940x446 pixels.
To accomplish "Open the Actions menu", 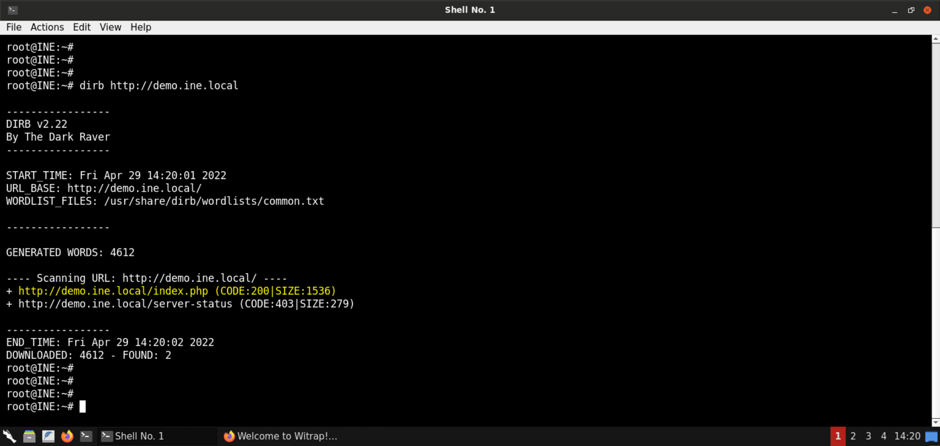I will (47, 27).
